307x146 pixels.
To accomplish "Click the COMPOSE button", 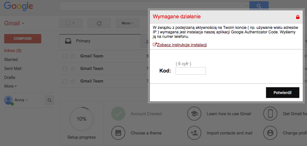I will point(23,39).
